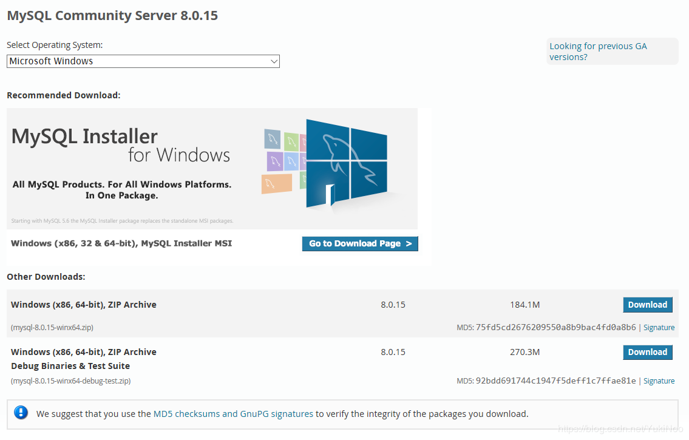Click the MySQL Community Server 8.0.15 heading
689x440 pixels.
(x=112, y=16)
